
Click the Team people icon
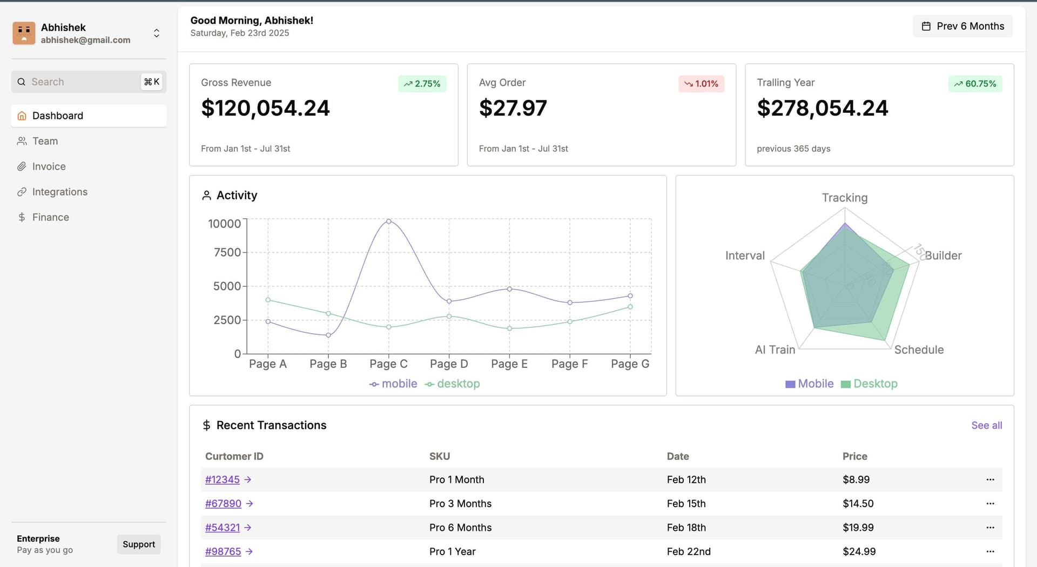tap(22, 141)
